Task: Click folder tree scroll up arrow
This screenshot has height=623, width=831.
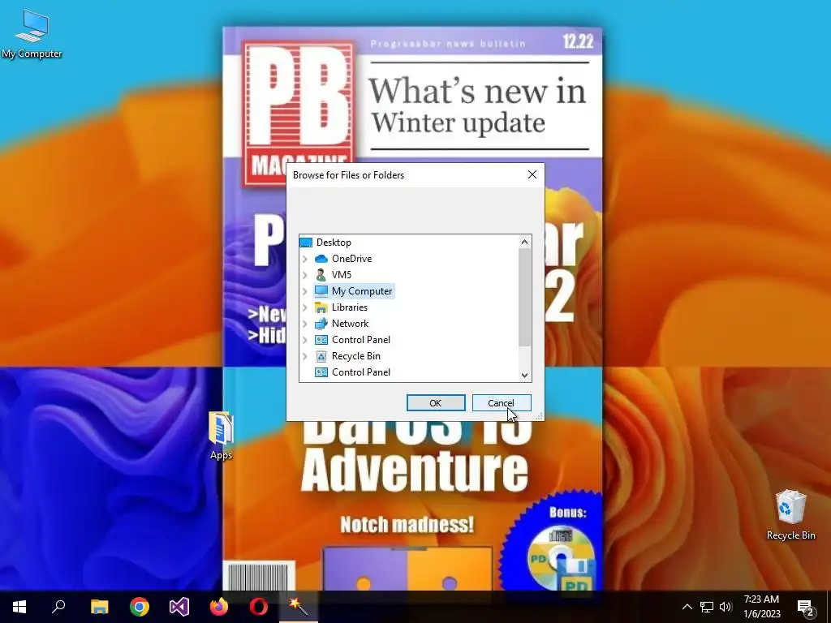Action: point(525,242)
